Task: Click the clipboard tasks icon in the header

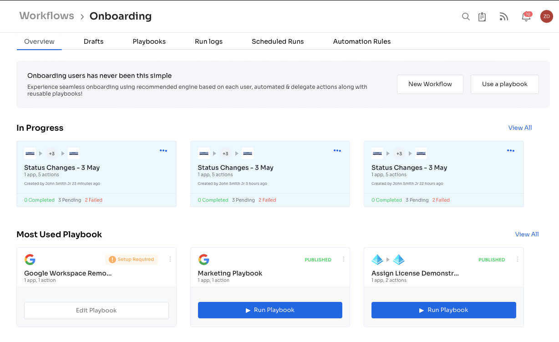Action: tap(482, 16)
